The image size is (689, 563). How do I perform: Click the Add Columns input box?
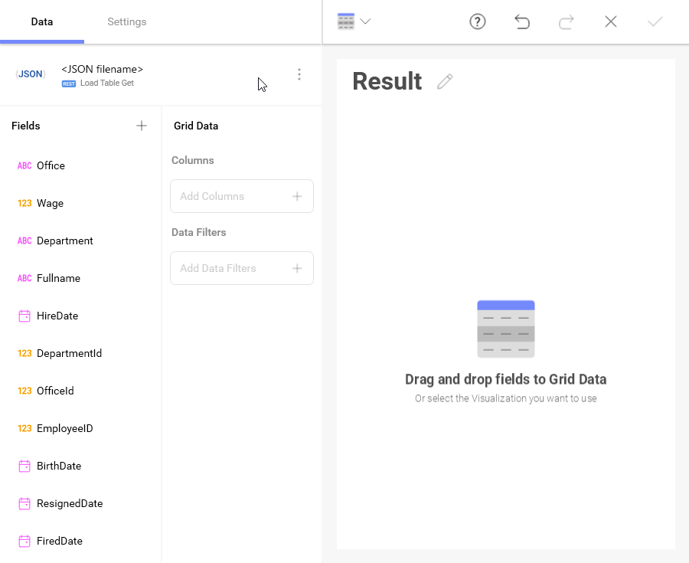[x=230, y=196]
